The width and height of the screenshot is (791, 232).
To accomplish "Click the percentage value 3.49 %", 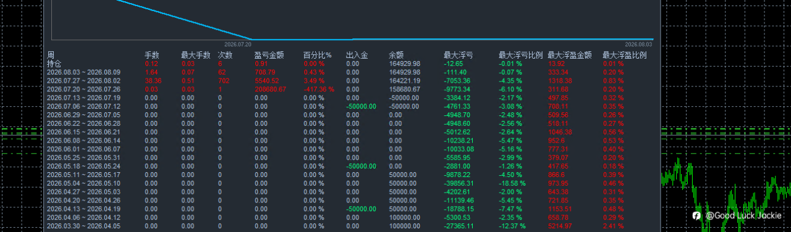I will [x=314, y=81].
